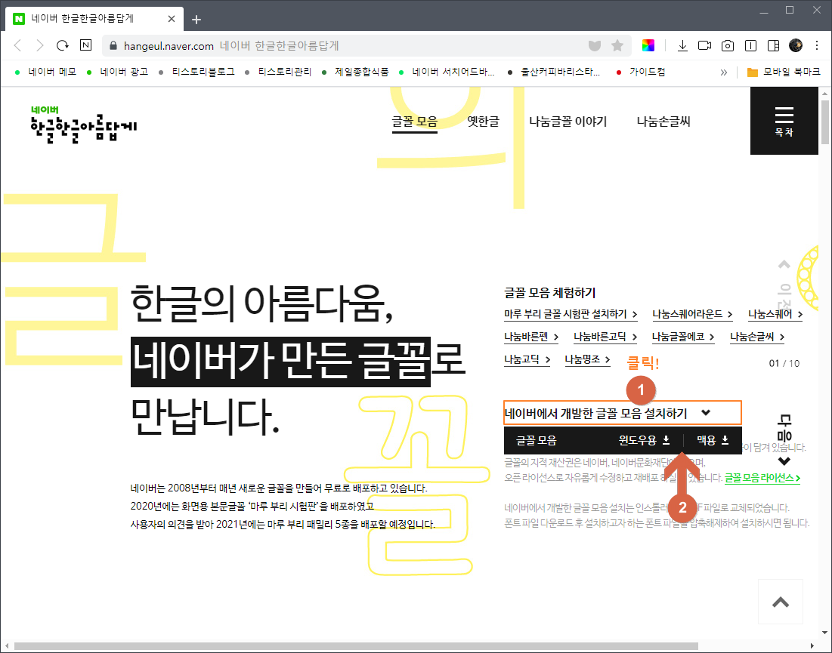Open 글꼴 모음 라이선스 link
Image resolution: width=832 pixels, height=653 pixels.
pos(762,478)
